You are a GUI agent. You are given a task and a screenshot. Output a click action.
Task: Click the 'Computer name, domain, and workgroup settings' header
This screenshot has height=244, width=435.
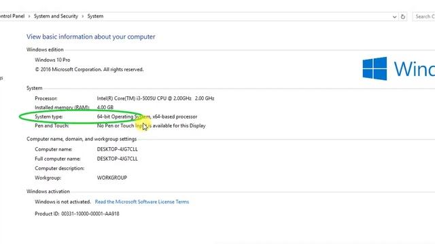click(82, 139)
